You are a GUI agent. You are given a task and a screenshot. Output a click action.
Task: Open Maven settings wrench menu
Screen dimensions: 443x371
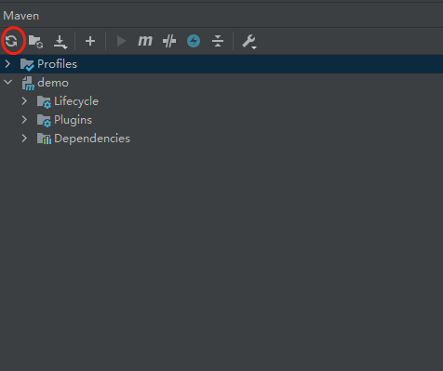tap(249, 41)
